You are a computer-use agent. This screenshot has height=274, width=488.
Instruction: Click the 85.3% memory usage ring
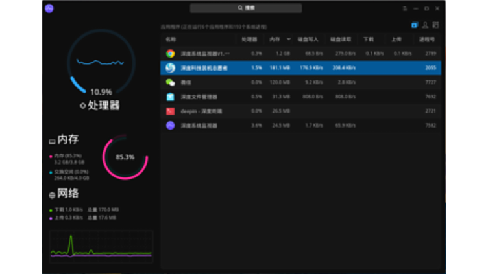tap(125, 157)
